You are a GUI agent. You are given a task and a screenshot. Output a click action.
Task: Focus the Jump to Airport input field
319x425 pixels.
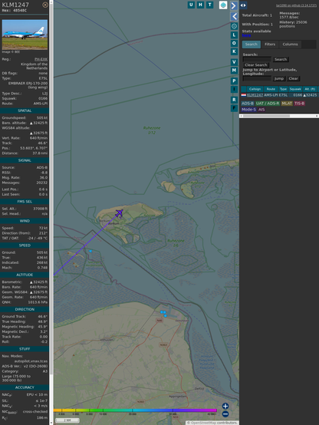(257, 78)
